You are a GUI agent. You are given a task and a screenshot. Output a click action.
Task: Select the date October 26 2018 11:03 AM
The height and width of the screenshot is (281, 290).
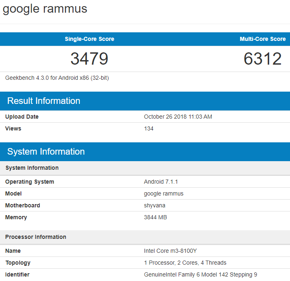point(178,117)
